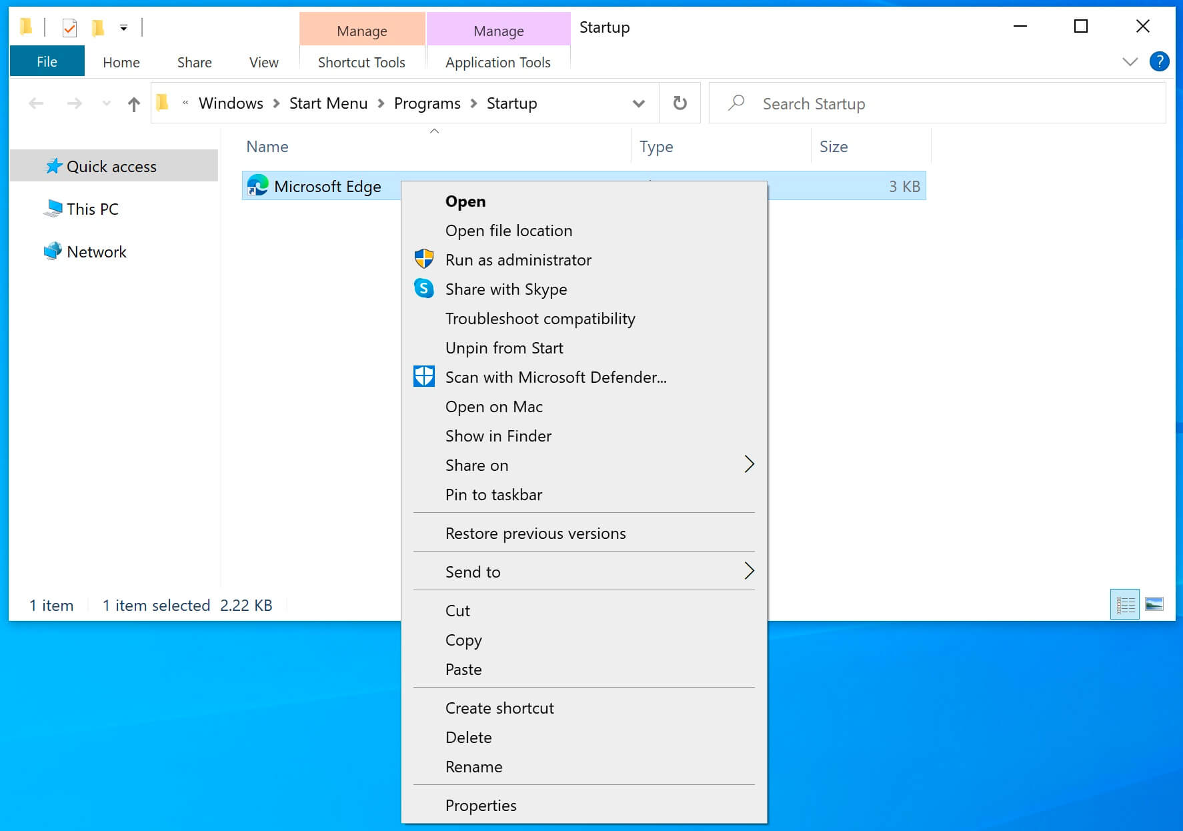The width and height of the screenshot is (1183, 831).
Task: Click the Startup breadcrumb in address bar
Action: [511, 103]
